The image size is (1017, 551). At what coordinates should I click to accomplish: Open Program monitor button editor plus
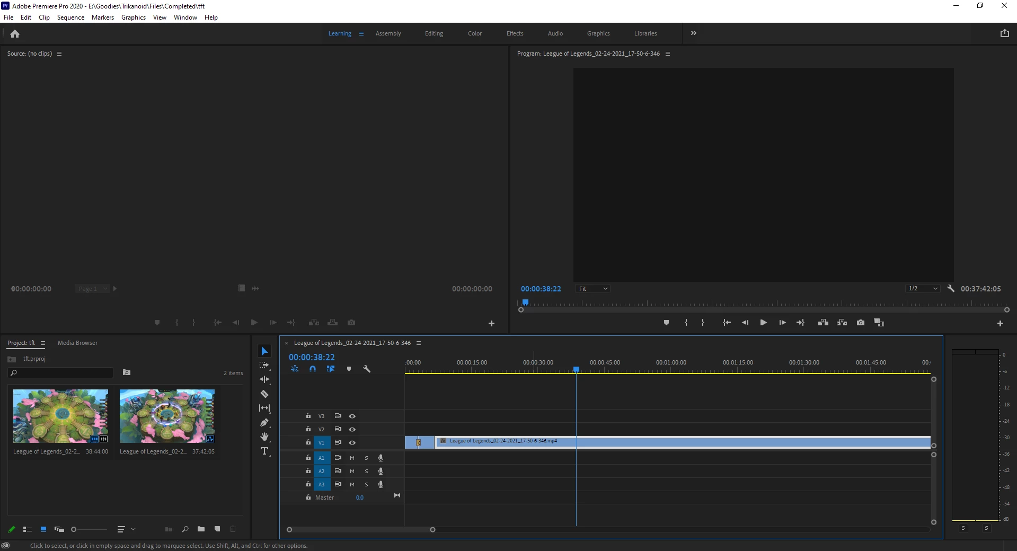click(1000, 323)
